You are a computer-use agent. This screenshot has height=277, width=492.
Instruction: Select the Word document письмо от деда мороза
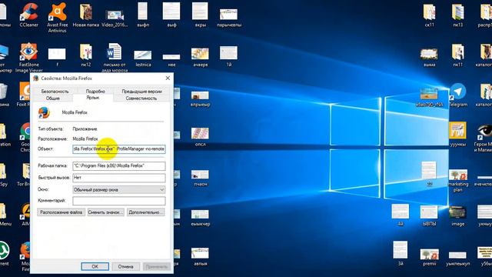[x=115, y=58]
